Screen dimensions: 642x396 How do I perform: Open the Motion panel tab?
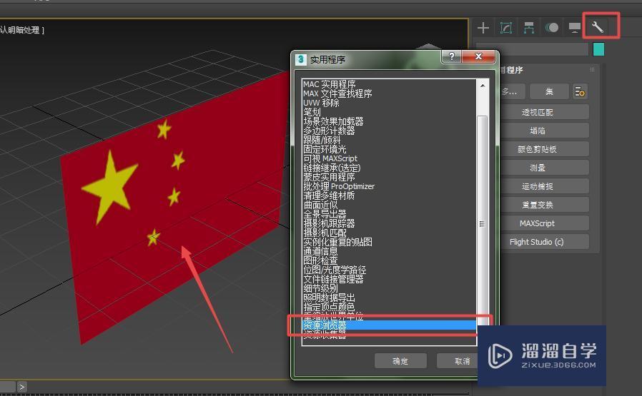coord(551,28)
